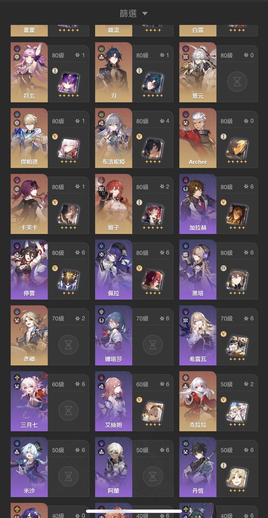Open 卡芙卡 character portrait
This screenshot has height=518, width=268.
pos(29,204)
